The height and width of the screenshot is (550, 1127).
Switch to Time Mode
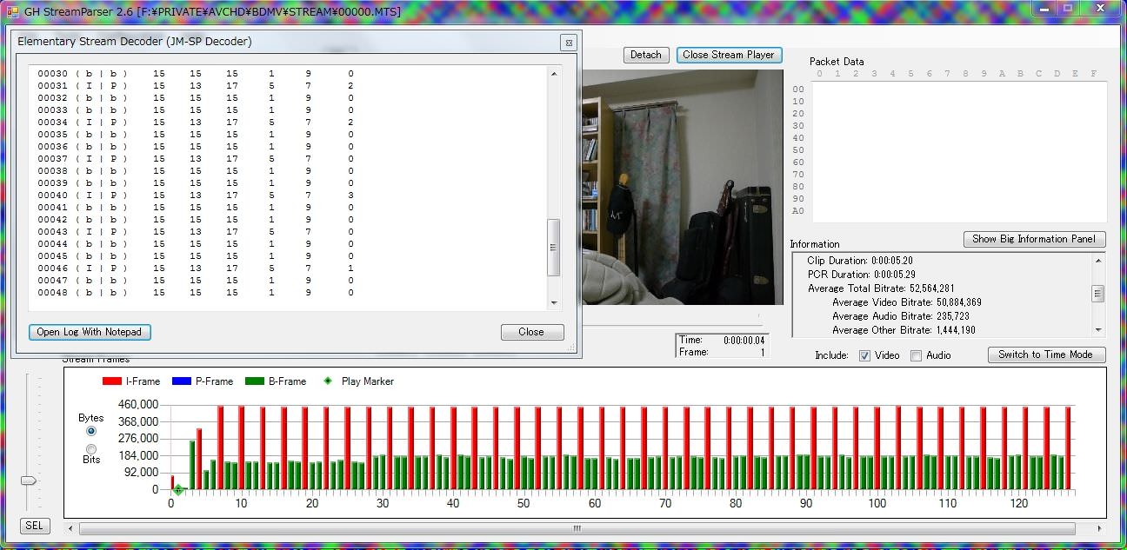[1046, 355]
